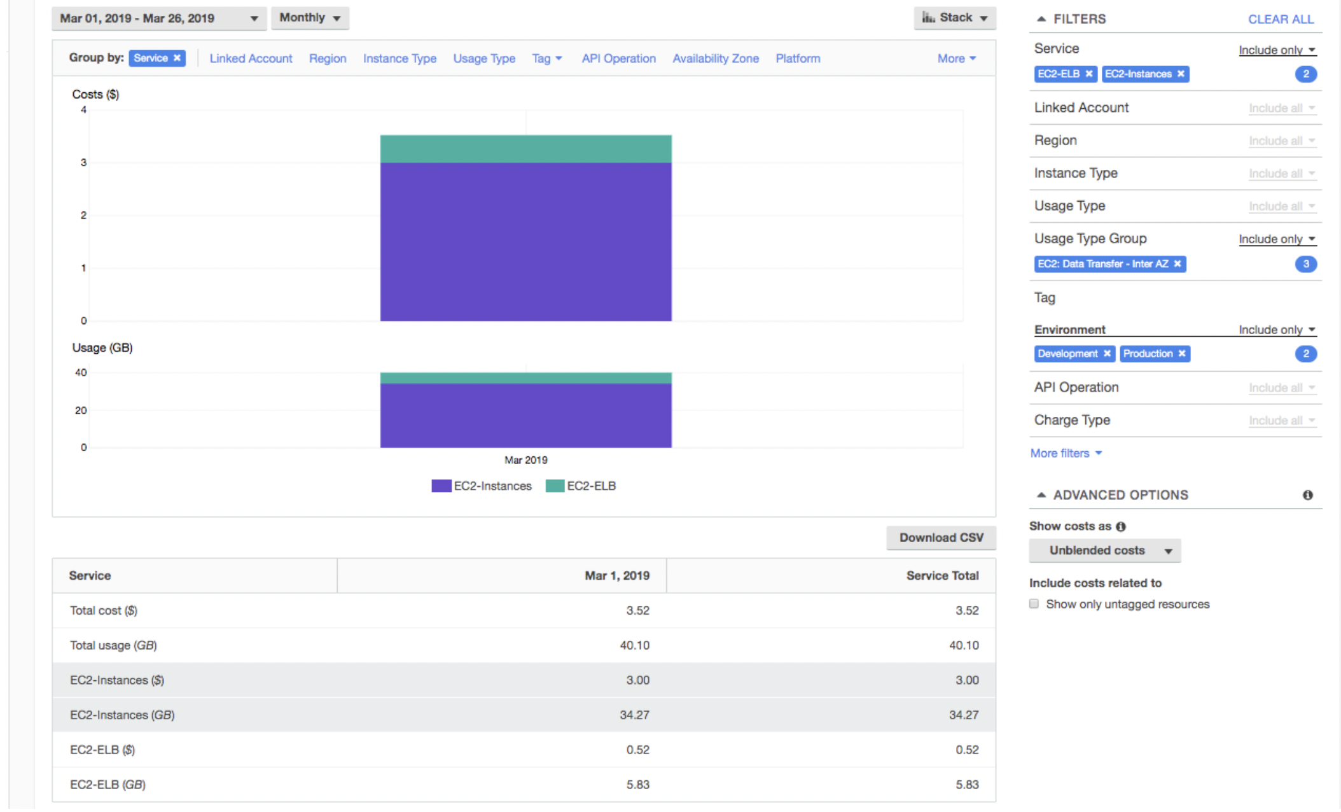Enable Show only untagged resources checkbox
The width and height of the screenshot is (1341, 812).
click(x=1034, y=603)
